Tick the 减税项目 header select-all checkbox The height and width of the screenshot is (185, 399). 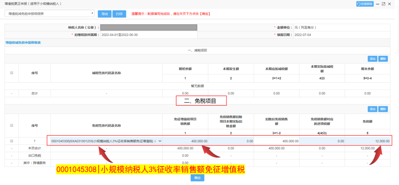(x=11, y=73)
